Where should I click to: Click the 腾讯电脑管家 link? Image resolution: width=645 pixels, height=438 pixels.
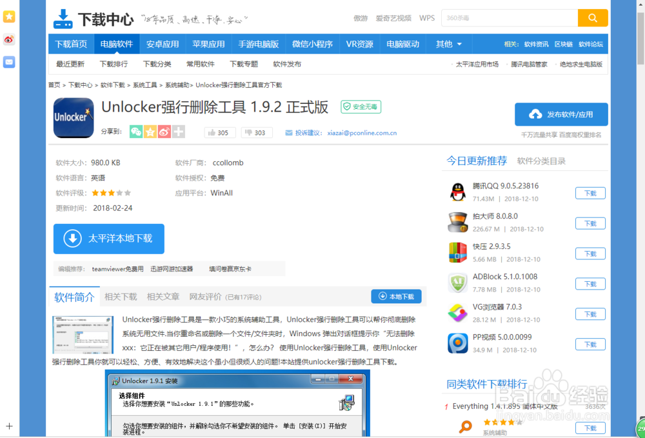529,64
